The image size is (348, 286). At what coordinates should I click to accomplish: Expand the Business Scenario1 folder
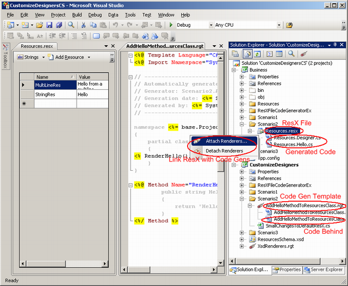(241, 117)
